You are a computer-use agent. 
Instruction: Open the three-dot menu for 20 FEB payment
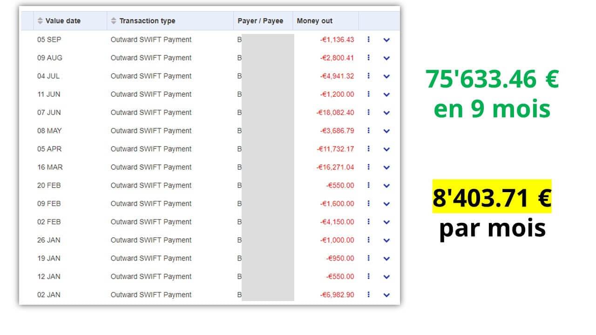pos(368,185)
